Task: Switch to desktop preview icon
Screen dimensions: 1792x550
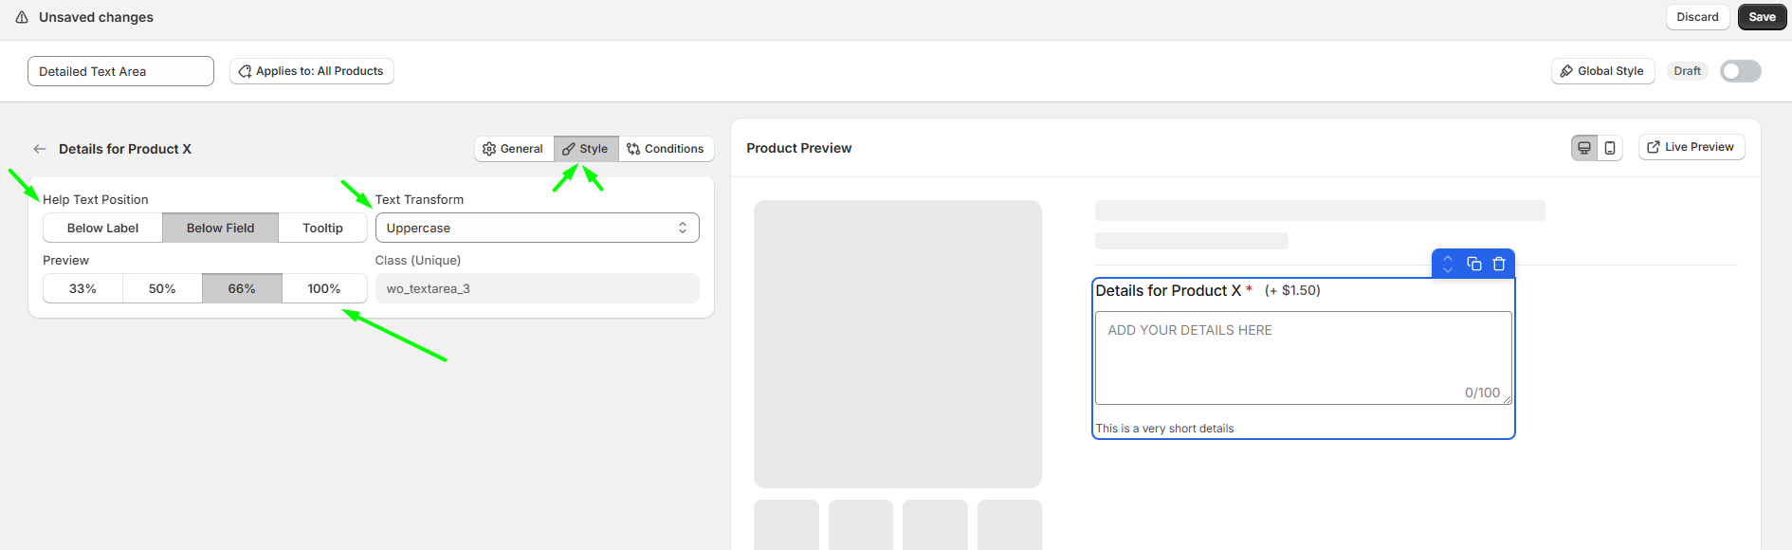Action: 1584,148
